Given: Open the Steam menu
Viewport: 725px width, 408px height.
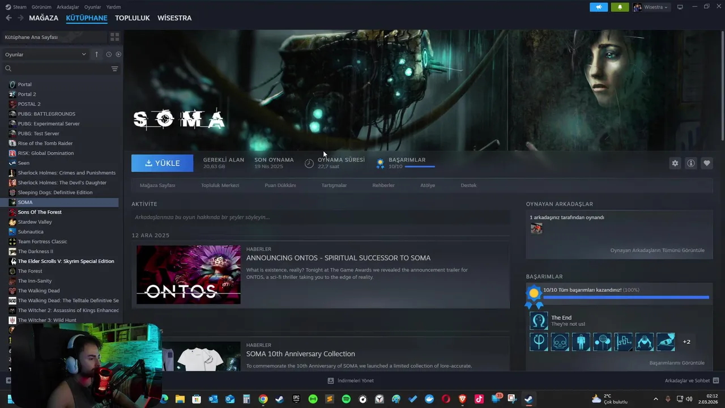Looking at the screenshot, I should point(16,7).
